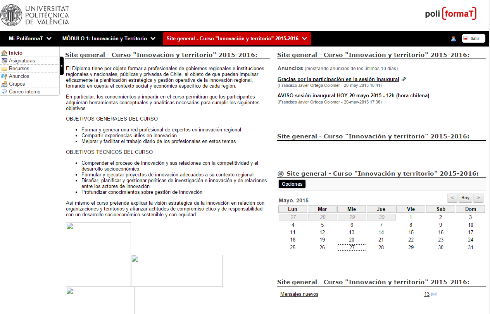Click the 13 new messages count link
The height and width of the screenshot is (314, 490).
click(427, 294)
